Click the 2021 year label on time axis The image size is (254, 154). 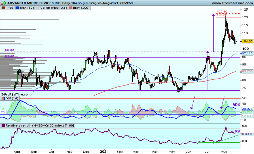coord(104,152)
